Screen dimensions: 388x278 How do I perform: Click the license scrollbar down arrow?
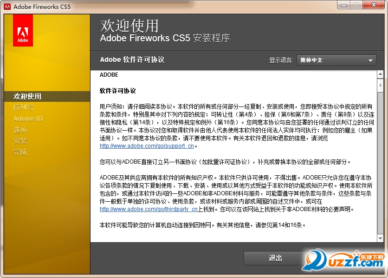point(380,238)
